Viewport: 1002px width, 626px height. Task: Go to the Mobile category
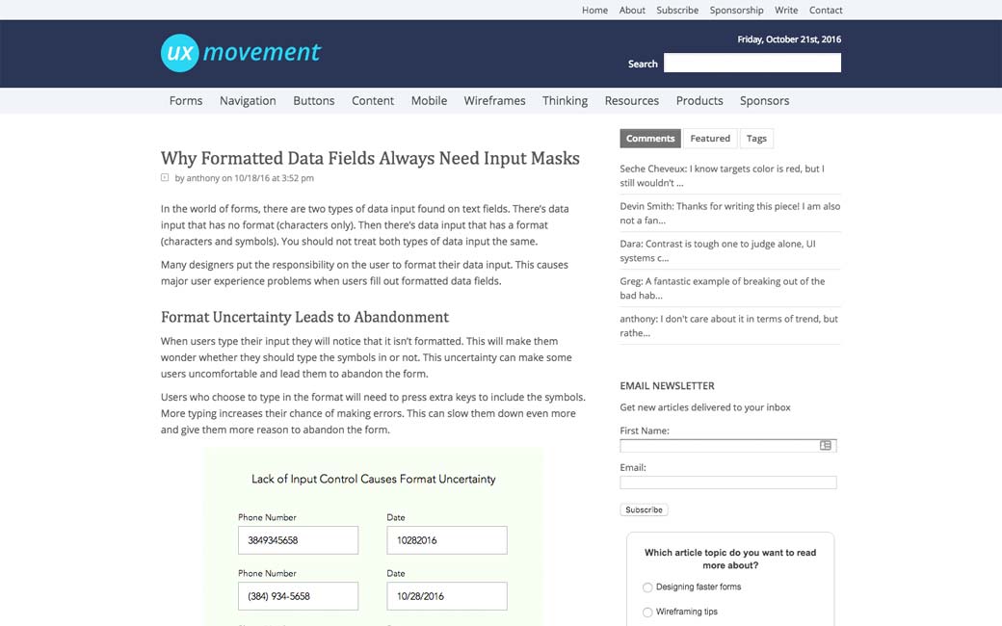(429, 101)
